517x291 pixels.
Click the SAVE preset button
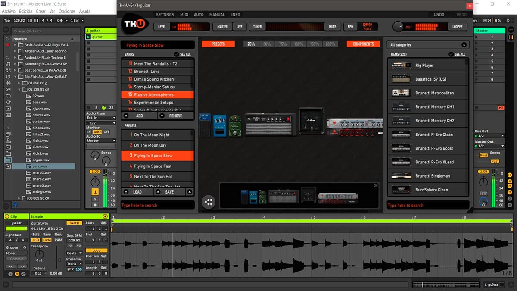(169, 192)
